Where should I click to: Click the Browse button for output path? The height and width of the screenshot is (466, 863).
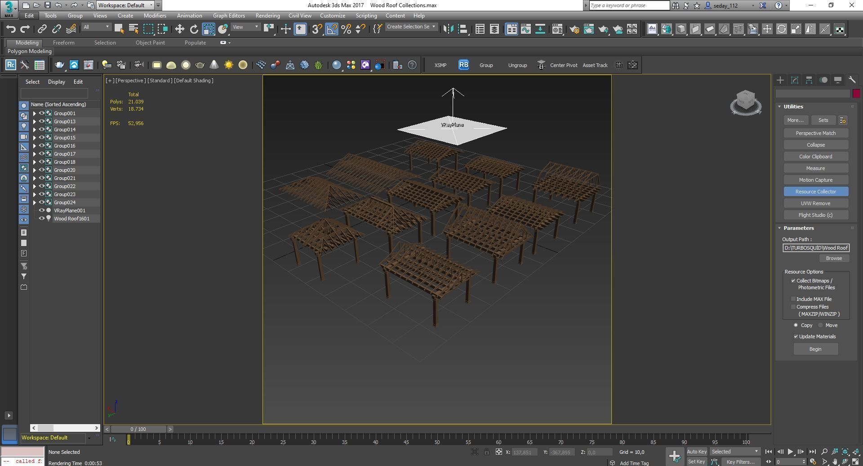click(834, 258)
